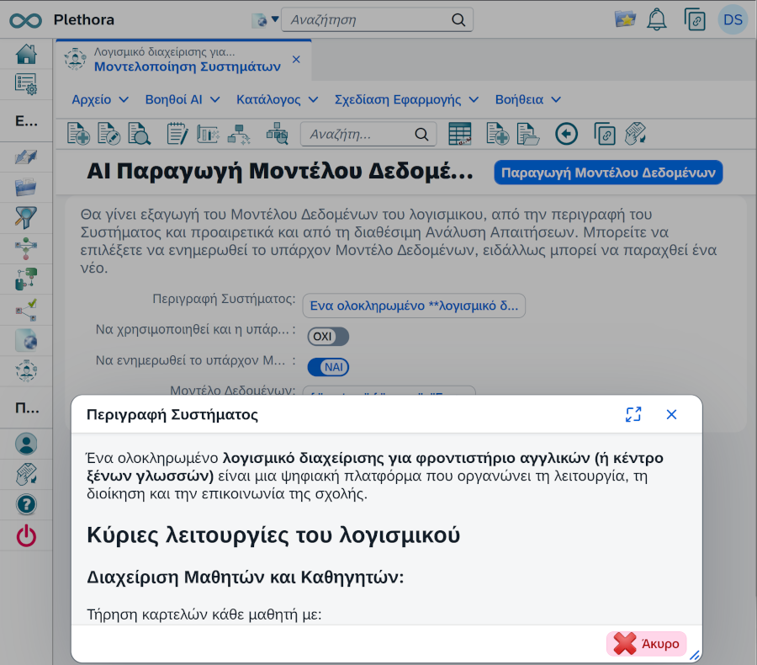This screenshot has height=665, width=757.
Task: Open the home icon in sidebar
Action: click(26, 54)
